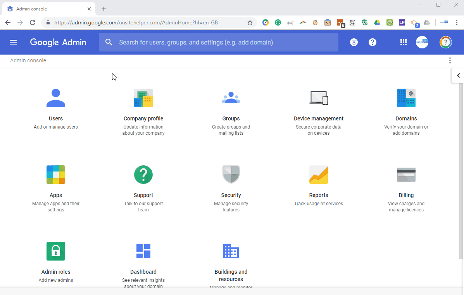Click the organization logo avatar
The height and width of the screenshot is (295, 464).
click(x=422, y=42)
